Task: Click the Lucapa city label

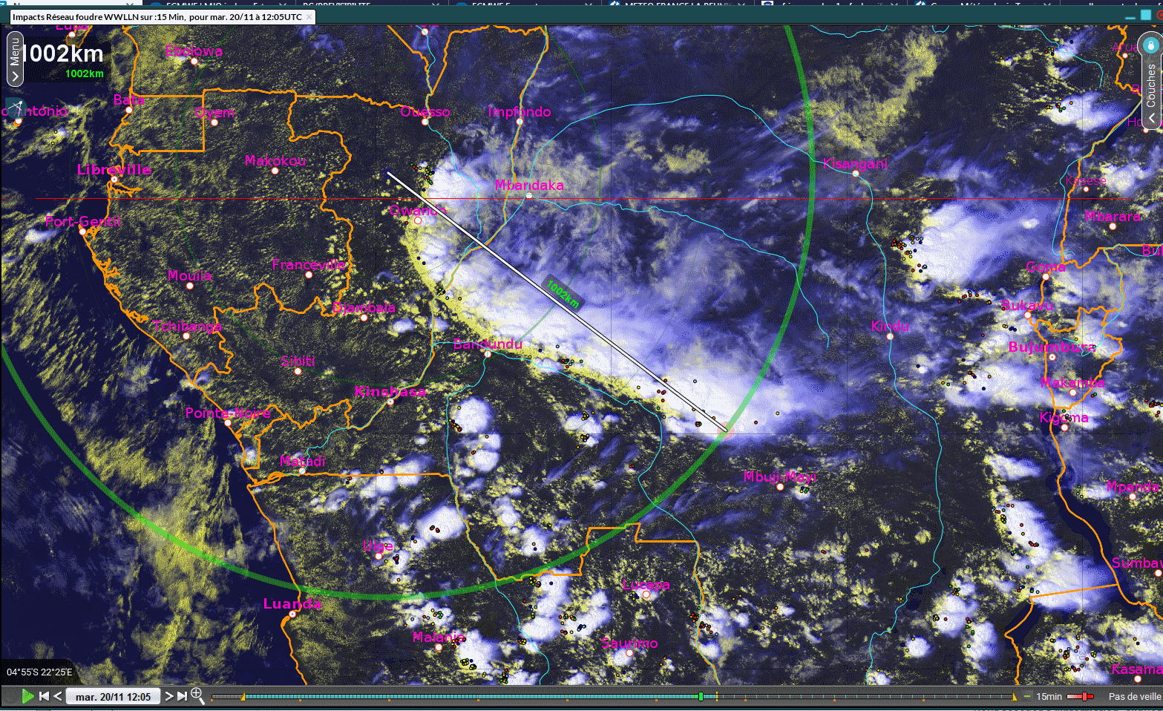Action: (x=646, y=584)
